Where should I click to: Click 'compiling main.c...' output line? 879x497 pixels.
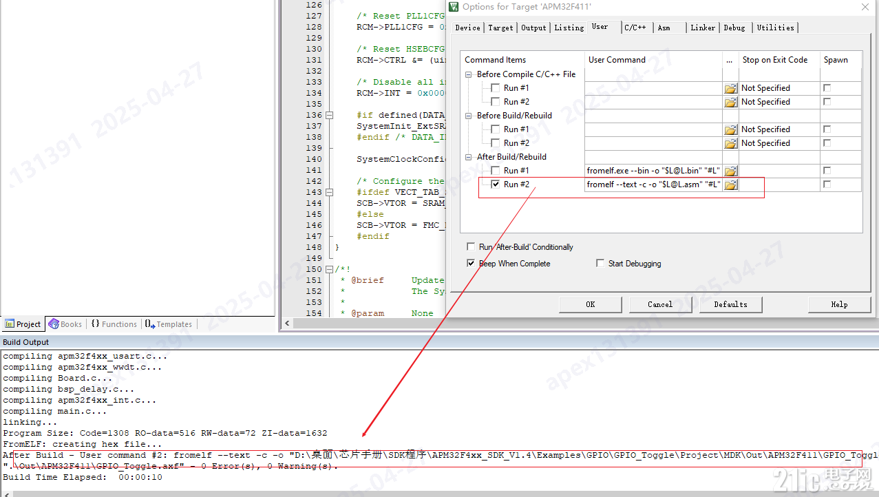(55, 411)
